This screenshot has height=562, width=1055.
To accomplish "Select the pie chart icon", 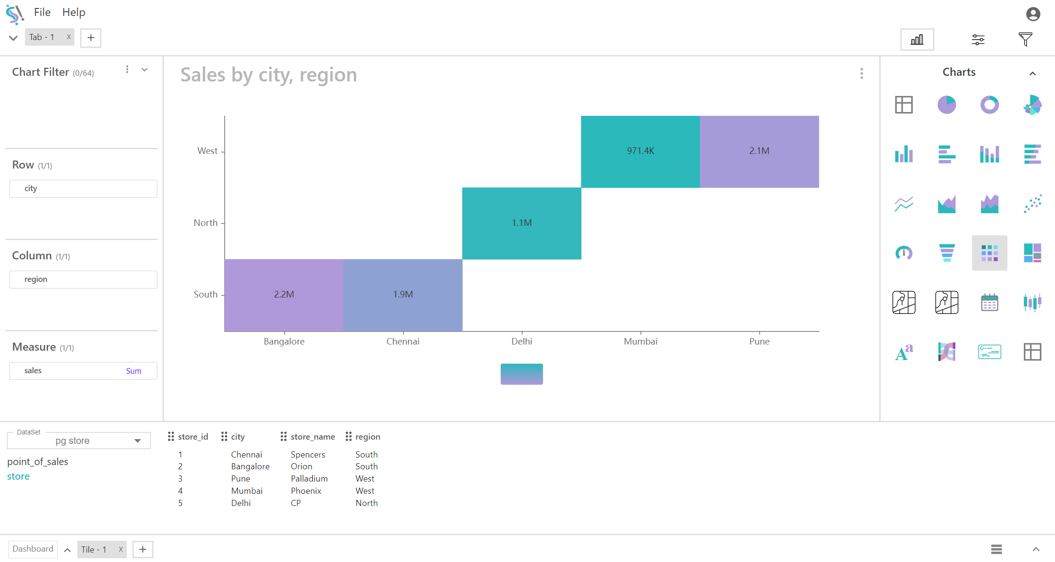I will tap(946, 104).
